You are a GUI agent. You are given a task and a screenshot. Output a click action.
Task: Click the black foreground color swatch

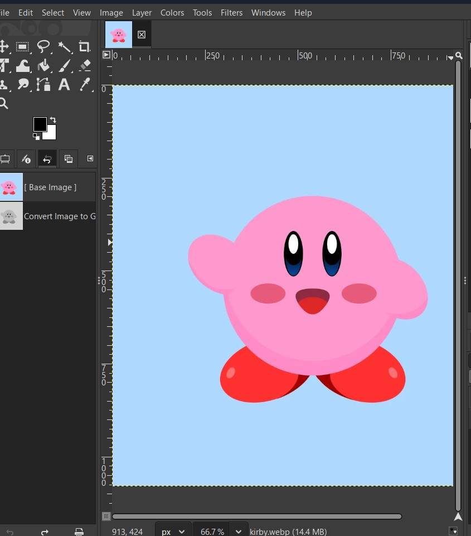coord(40,123)
